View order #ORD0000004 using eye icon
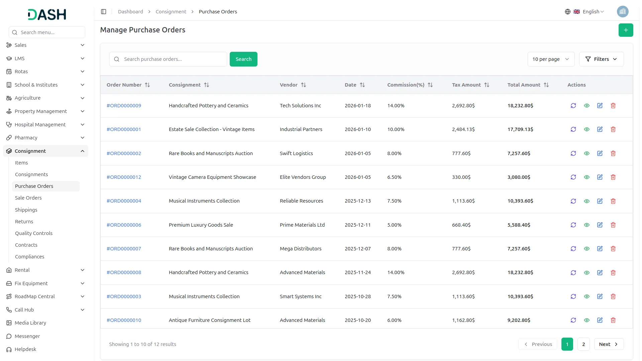The width and height of the screenshot is (642, 361). pyautogui.click(x=586, y=201)
